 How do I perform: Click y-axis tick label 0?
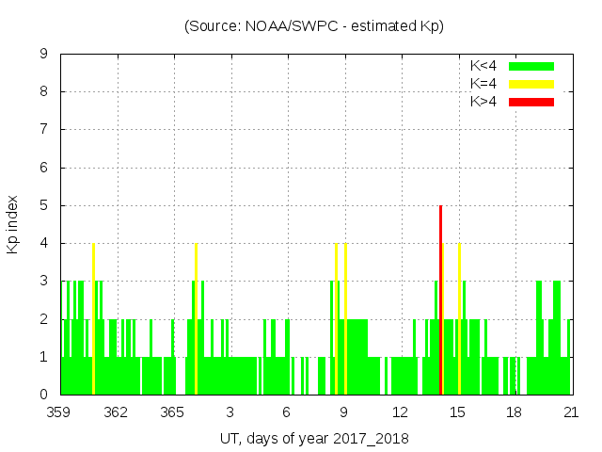pos(44,395)
